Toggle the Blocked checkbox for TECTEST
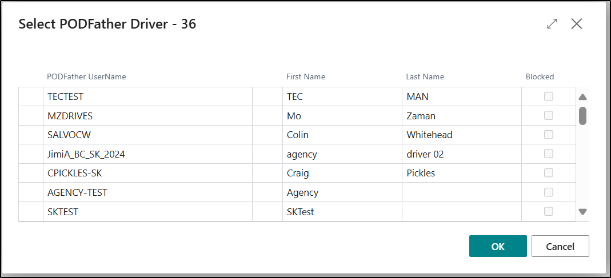The width and height of the screenshot is (611, 278). click(x=548, y=96)
